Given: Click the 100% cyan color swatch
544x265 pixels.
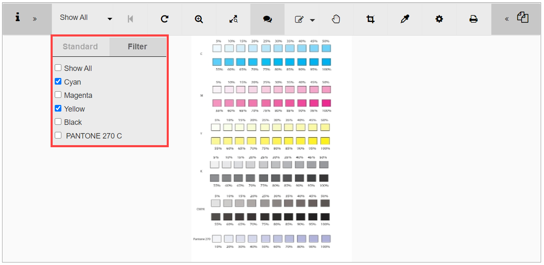Looking at the screenshot, I should click(325, 62).
